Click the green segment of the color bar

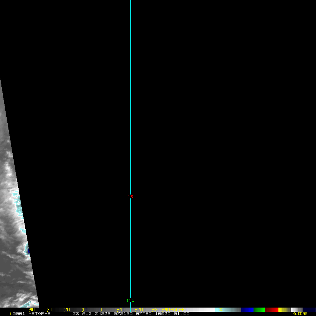pos(259,310)
